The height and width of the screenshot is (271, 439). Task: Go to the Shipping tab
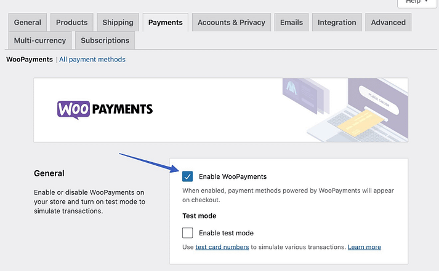pyautogui.click(x=118, y=23)
